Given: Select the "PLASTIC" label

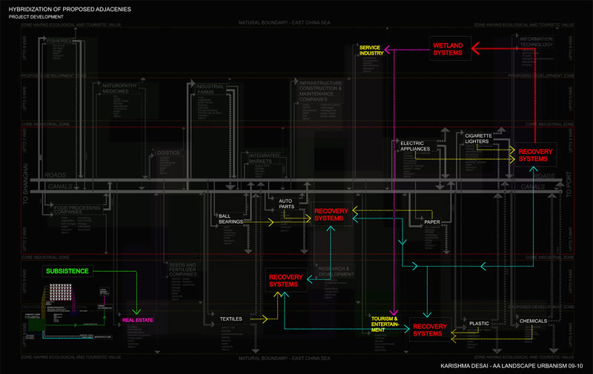Looking at the screenshot, I should (x=479, y=324).
